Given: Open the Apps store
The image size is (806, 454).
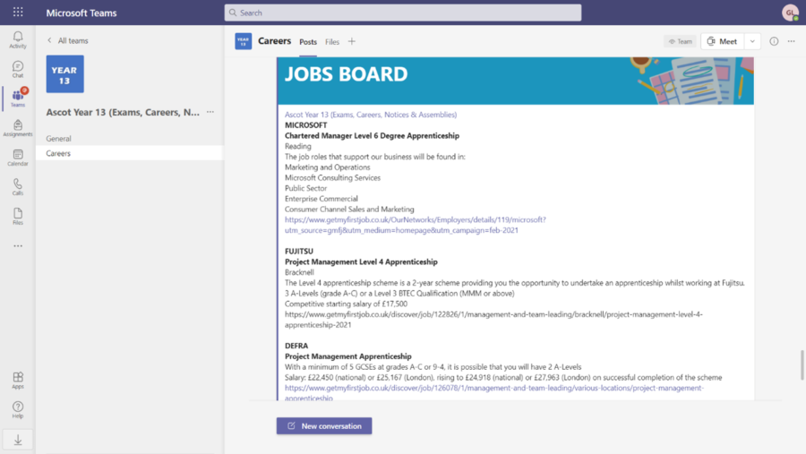Looking at the screenshot, I should coord(18,381).
